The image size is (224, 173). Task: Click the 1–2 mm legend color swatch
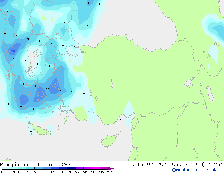[22, 168]
